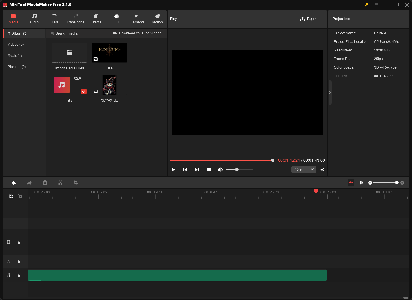Stop playback
This screenshot has height=300, width=412.
click(209, 170)
